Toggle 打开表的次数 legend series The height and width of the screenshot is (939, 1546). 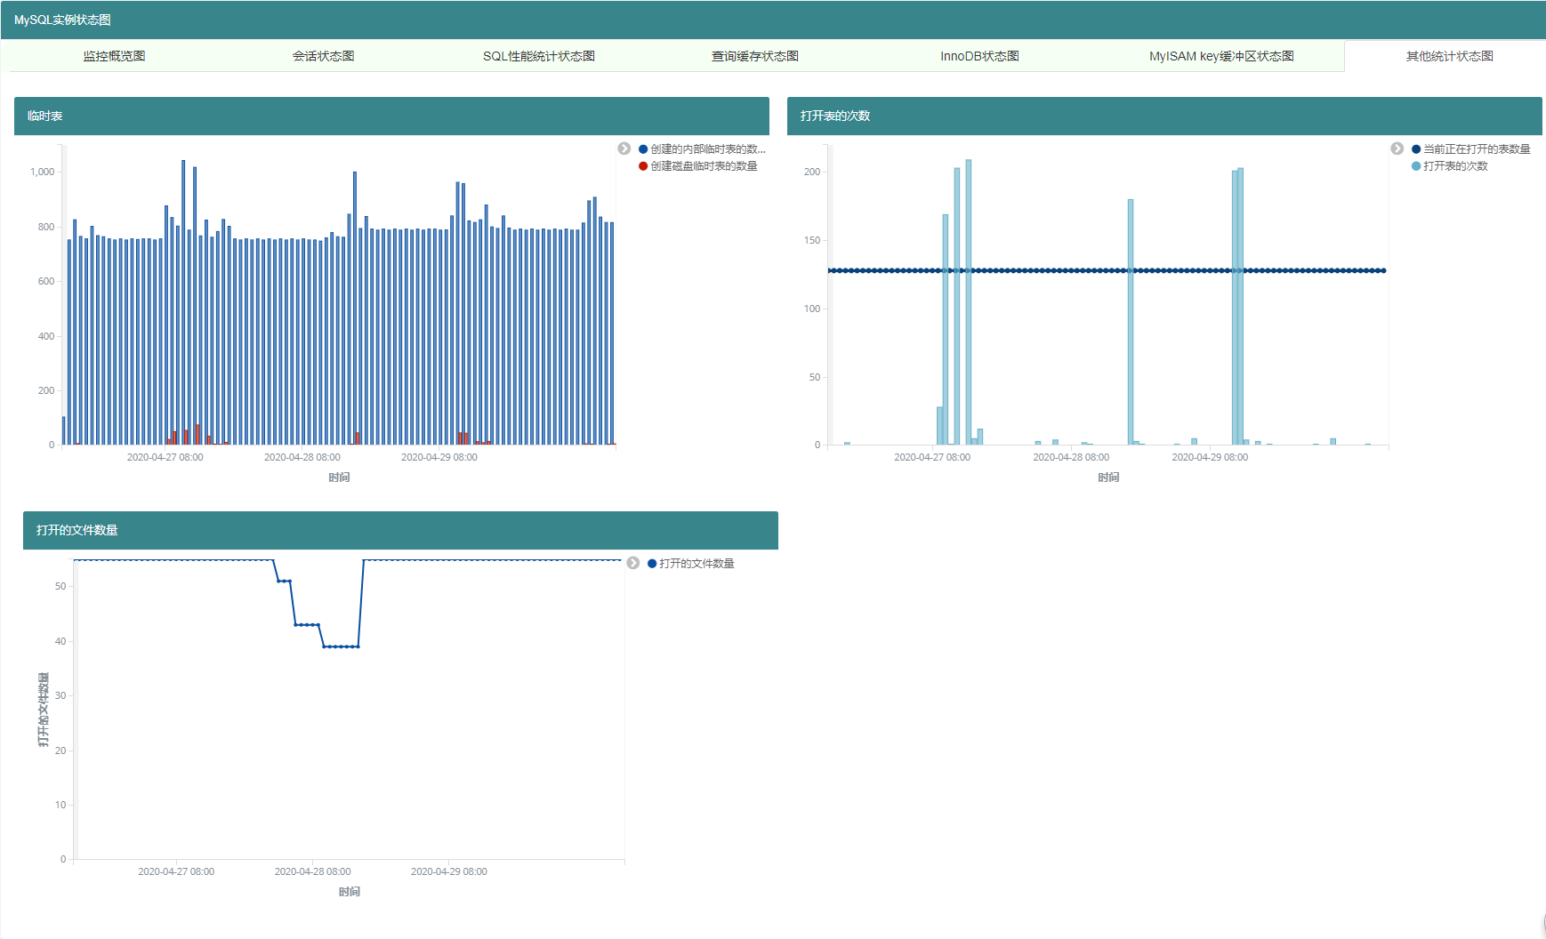[x=1450, y=166]
